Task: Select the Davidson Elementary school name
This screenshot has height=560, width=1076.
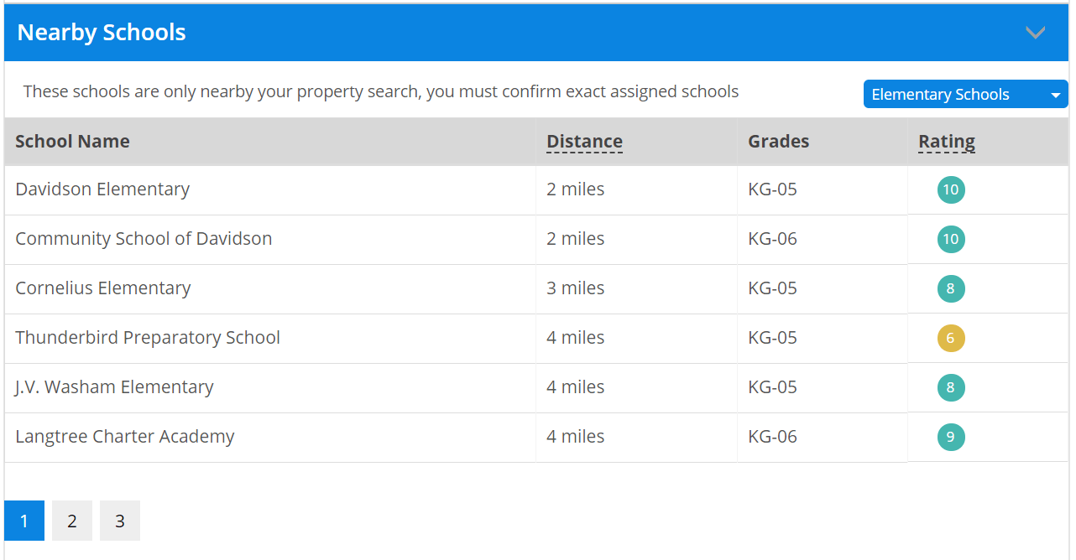Action: 102,189
